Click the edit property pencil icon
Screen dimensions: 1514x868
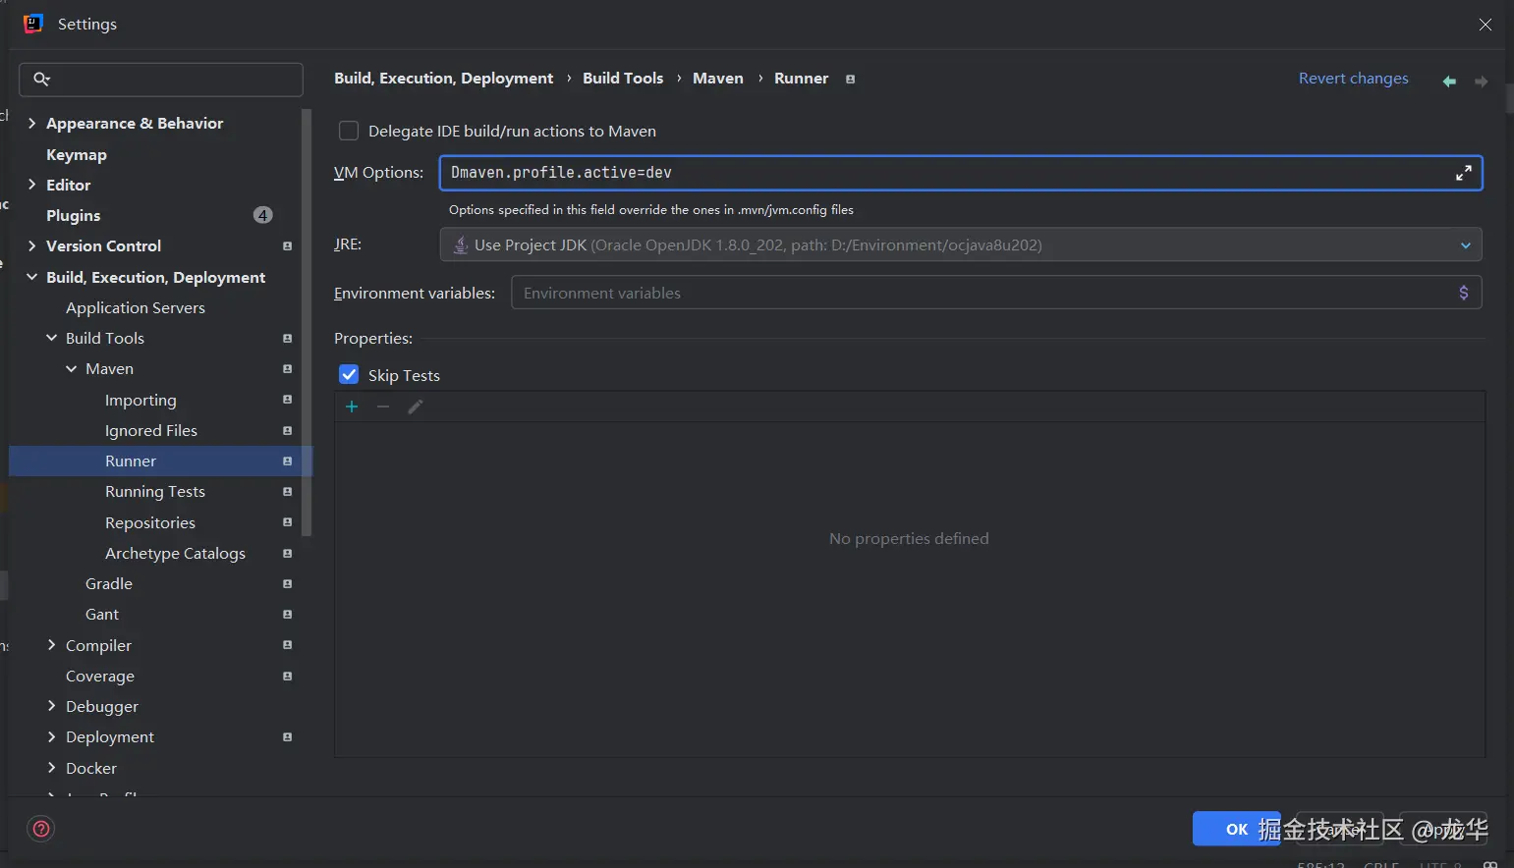(416, 407)
